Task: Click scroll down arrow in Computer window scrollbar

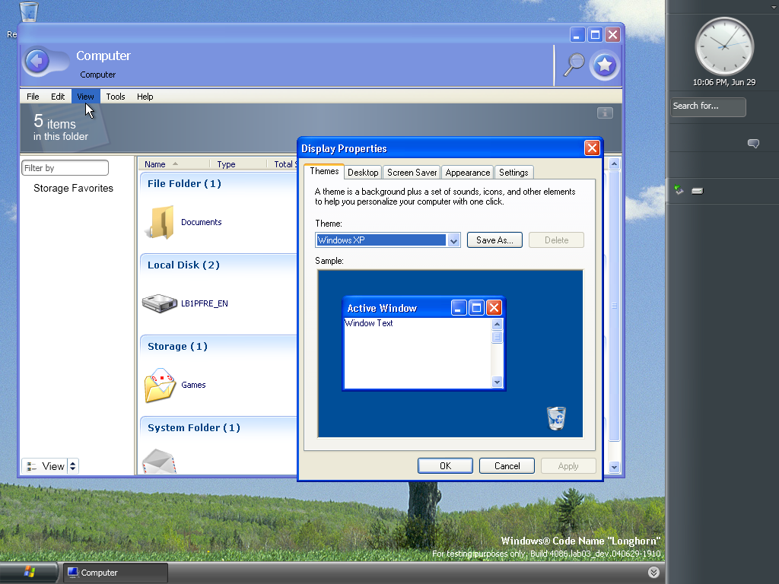Action: click(x=614, y=468)
